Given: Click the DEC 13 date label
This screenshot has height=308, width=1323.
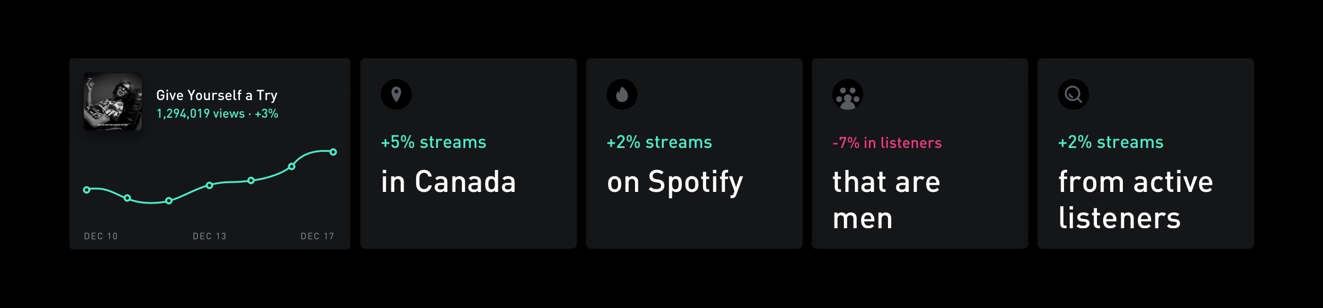Looking at the screenshot, I should pyautogui.click(x=209, y=236).
